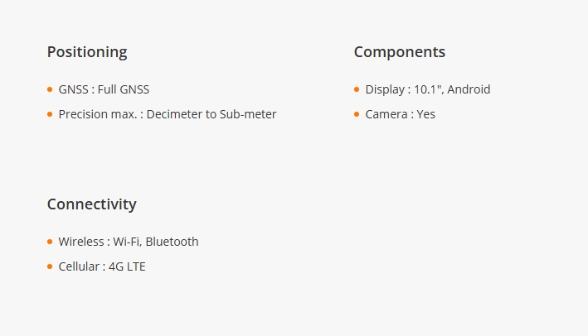Click the Components heading
The height and width of the screenshot is (336, 588).
pyautogui.click(x=400, y=52)
